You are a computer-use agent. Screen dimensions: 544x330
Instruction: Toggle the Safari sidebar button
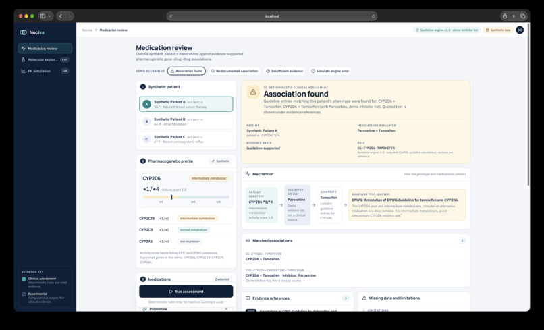[x=43, y=16]
